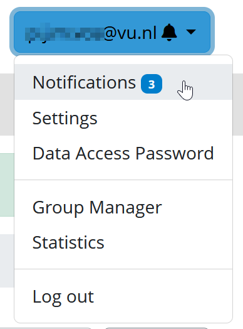Click the word Notifications in the highlighted row
Image resolution: width=243 pixels, height=329 pixels.
pos(84,82)
